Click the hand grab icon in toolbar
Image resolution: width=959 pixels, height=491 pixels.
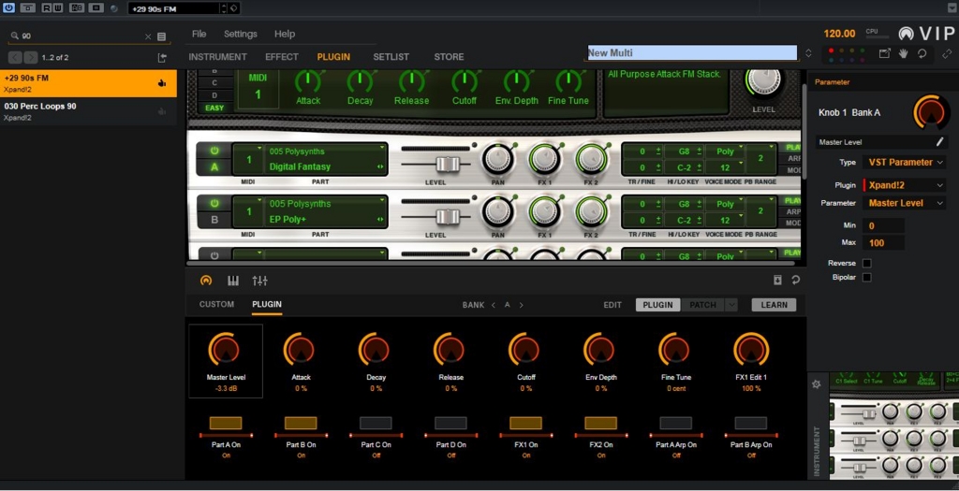(x=904, y=53)
